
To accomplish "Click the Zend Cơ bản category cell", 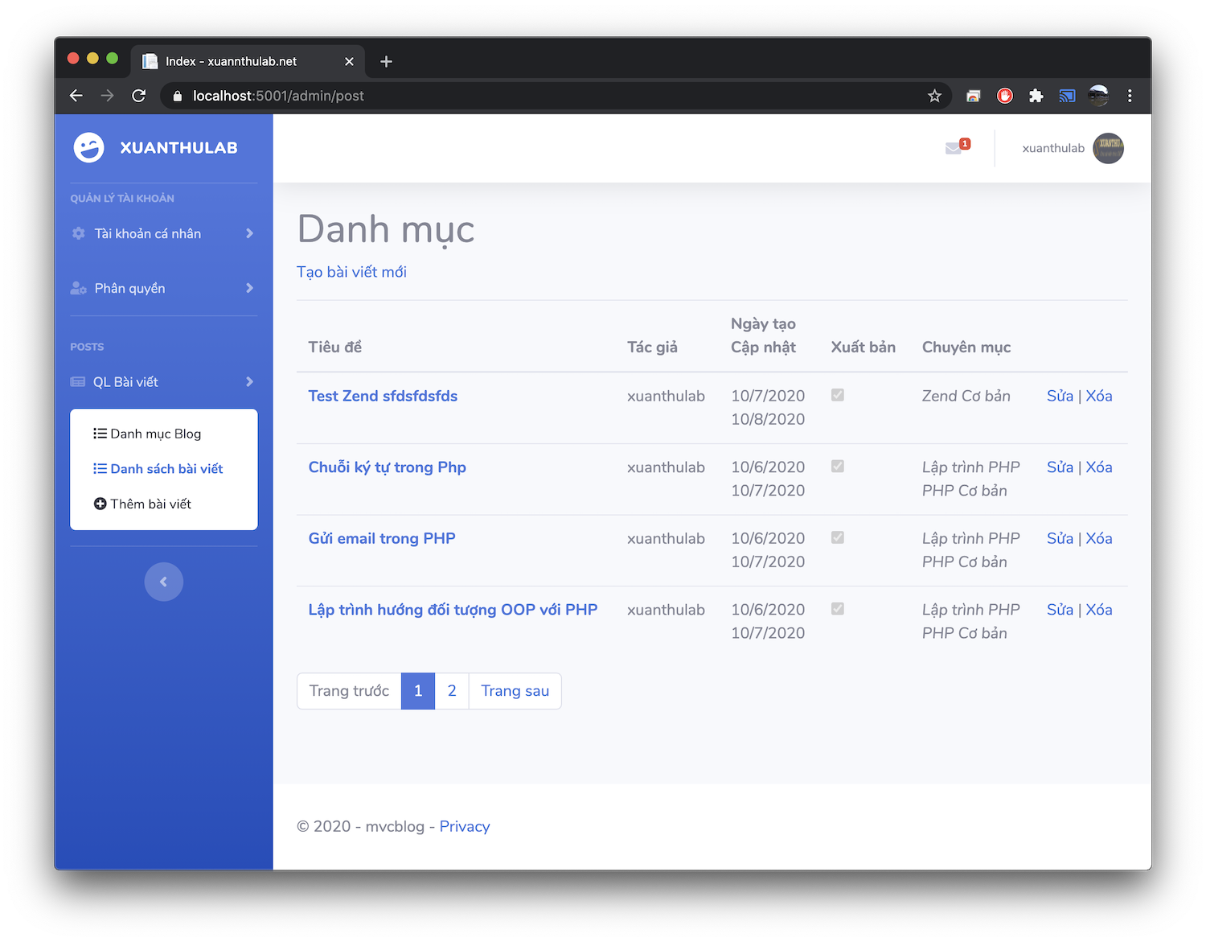I will 966,396.
